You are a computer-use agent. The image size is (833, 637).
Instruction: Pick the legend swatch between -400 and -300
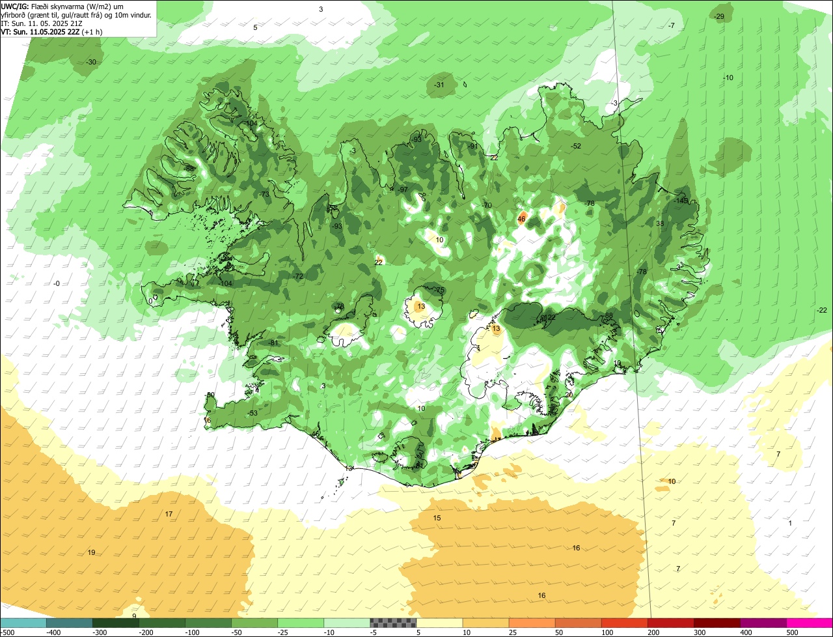[x=69, y=623]
